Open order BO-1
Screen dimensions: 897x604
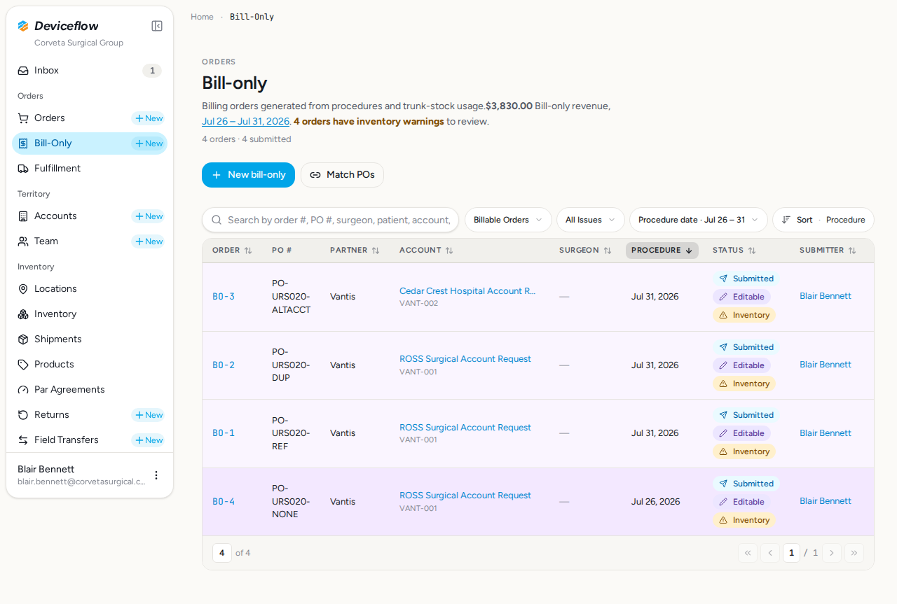pyautogui.click(x=224, y=433)
